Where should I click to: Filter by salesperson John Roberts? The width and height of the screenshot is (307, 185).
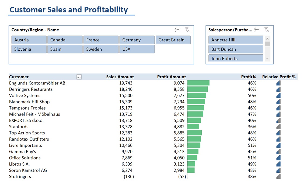coord(236,58)
